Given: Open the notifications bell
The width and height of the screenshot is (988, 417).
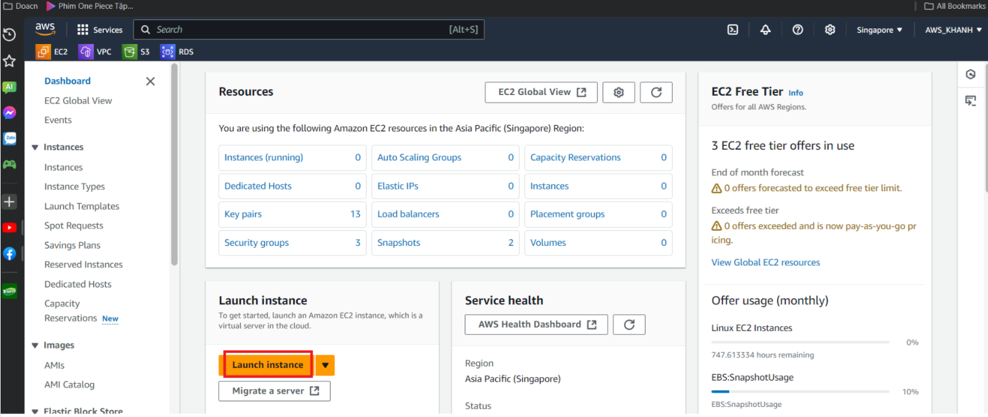Looking at the screenshot, I should point(765,30).
